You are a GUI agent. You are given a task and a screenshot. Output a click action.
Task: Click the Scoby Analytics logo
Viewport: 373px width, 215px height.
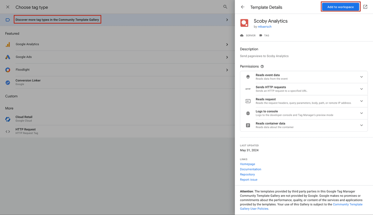click(244, 23)
